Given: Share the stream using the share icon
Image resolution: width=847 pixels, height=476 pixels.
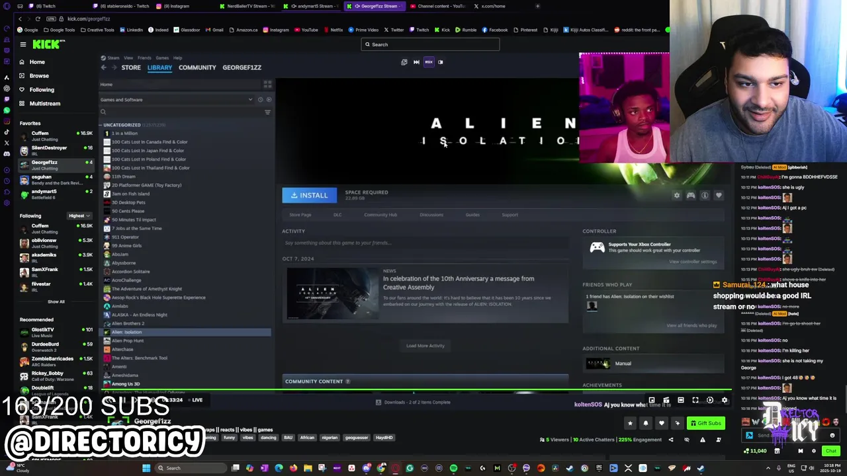Looking at the screenshot, I should 670,440.
